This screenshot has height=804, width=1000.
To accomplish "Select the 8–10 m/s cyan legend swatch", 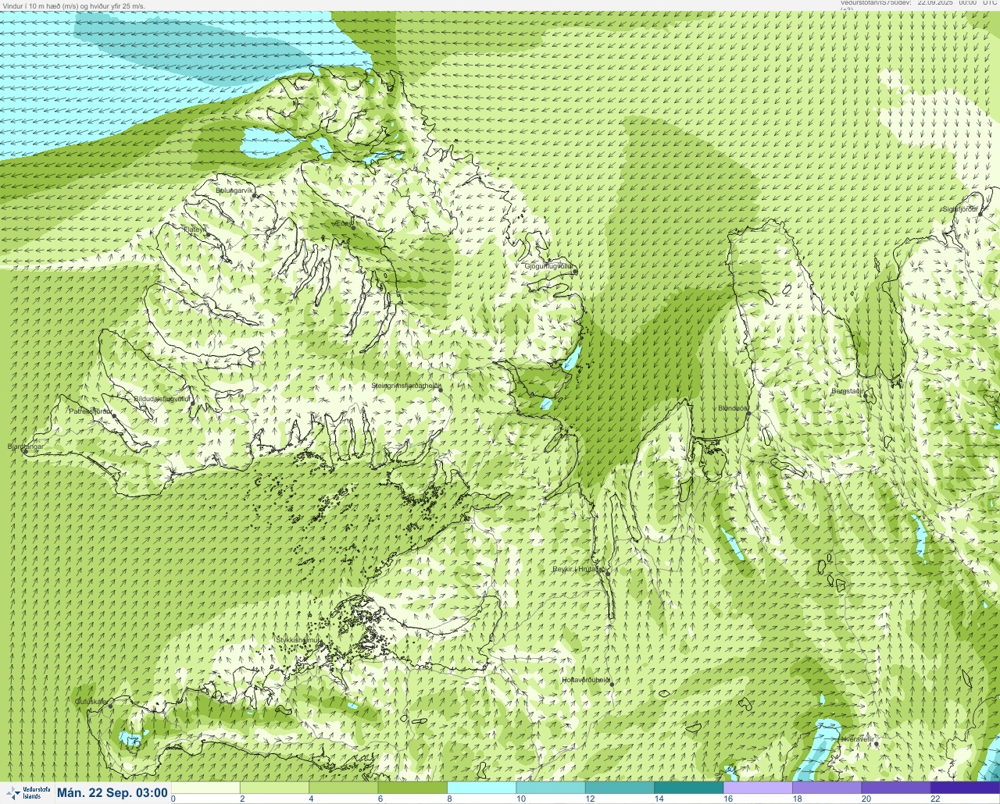I will click(x=481, y=788).
